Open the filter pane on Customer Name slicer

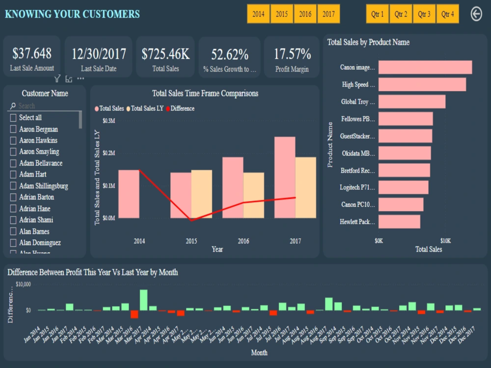56,79
